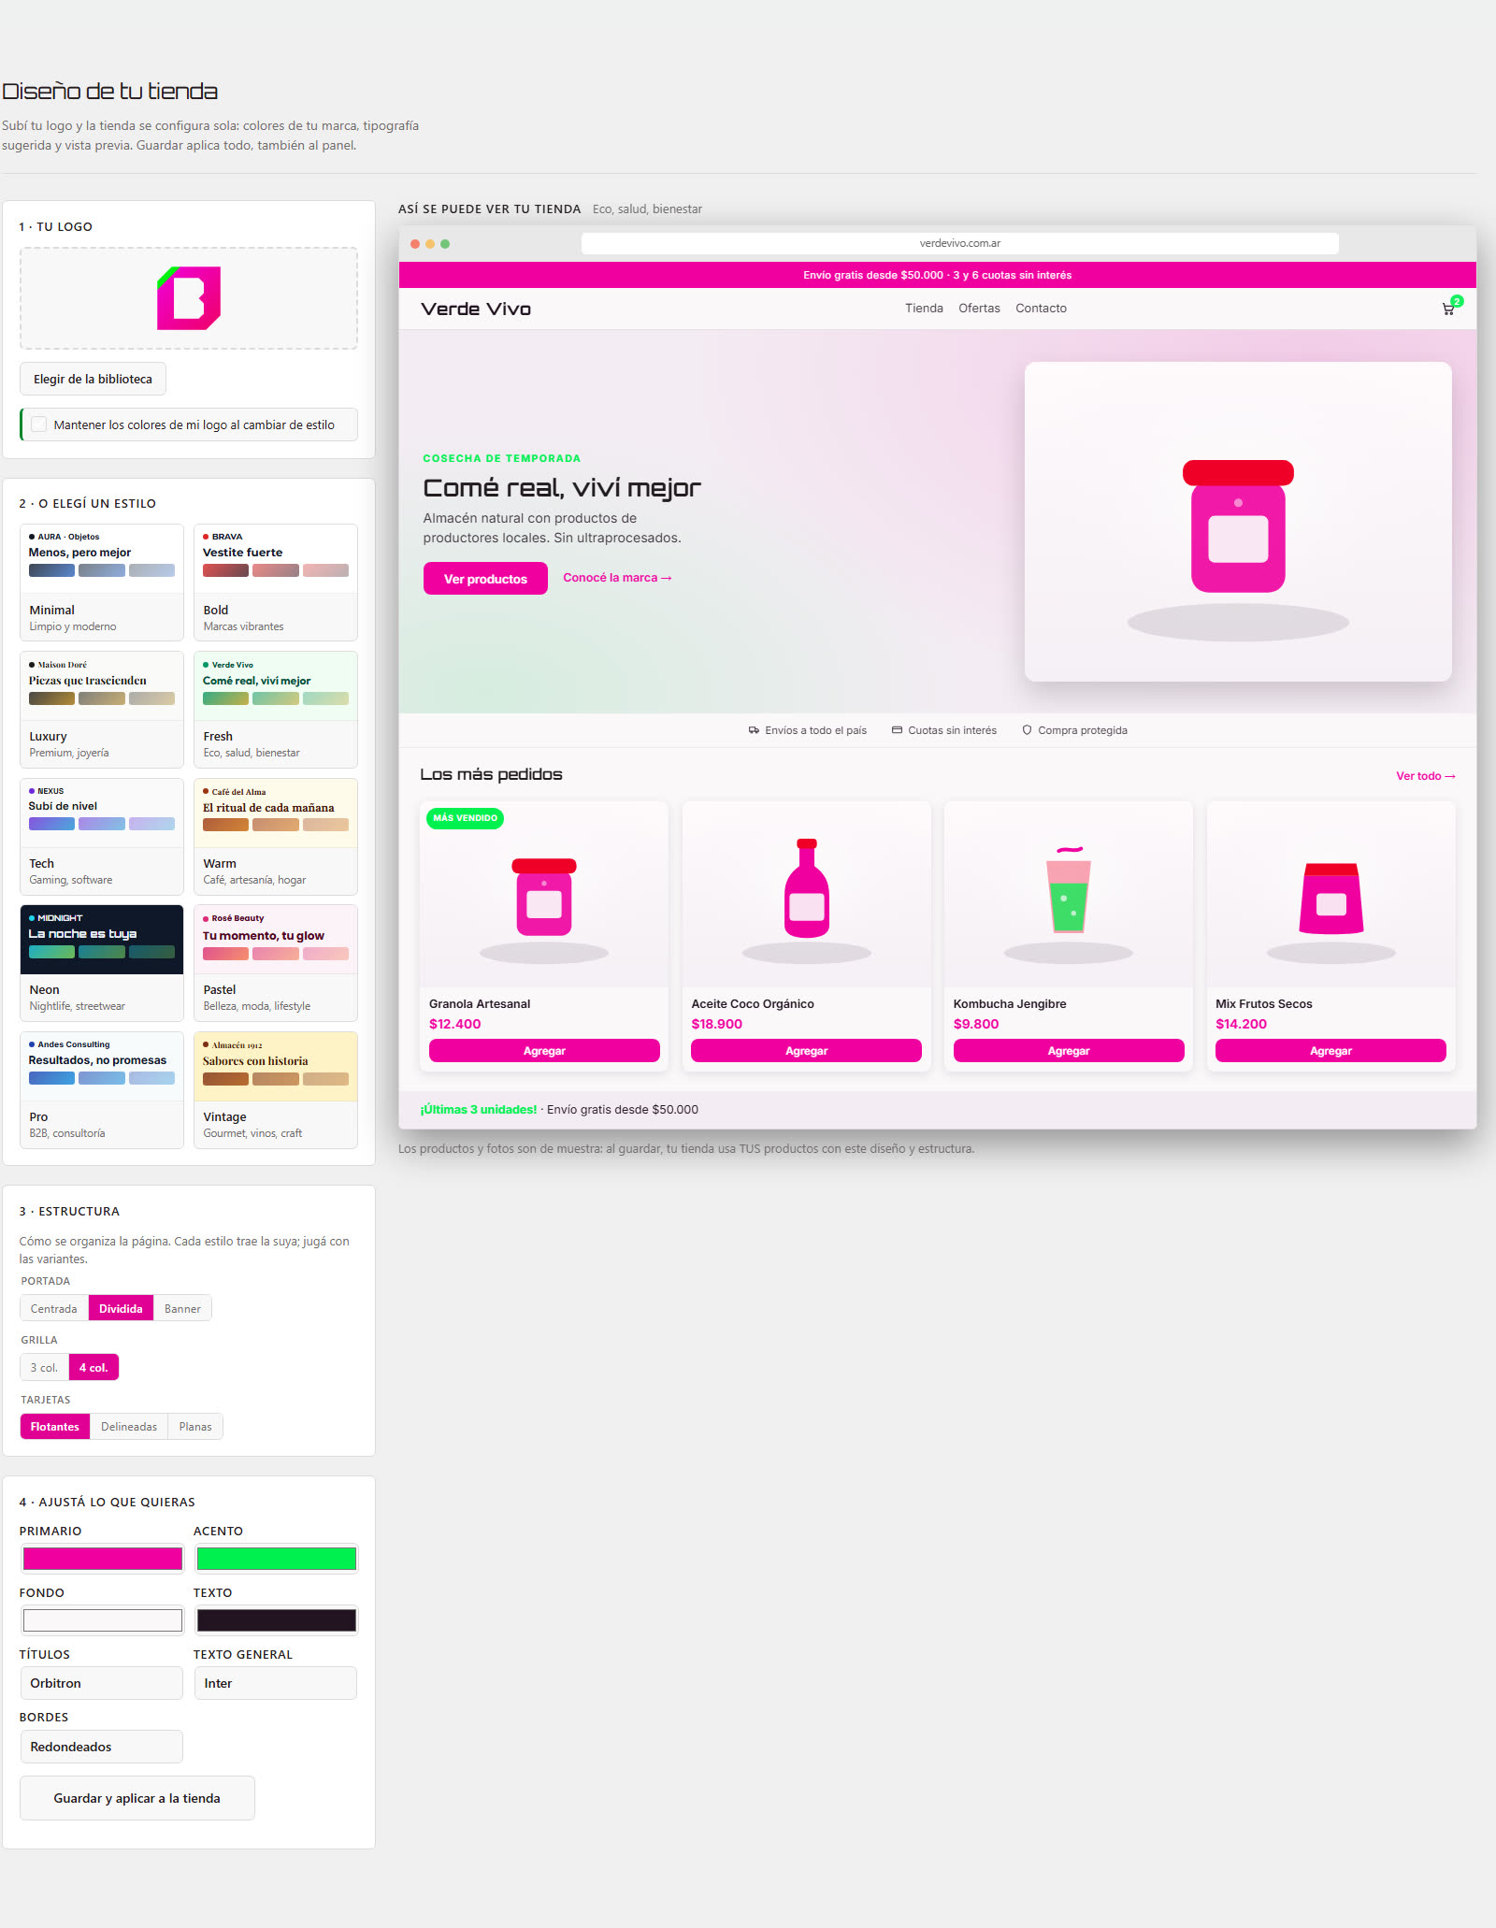This screenshot has width=1496, height=1928.
Task: Choose Planas card style
Action: point(195,1426)
